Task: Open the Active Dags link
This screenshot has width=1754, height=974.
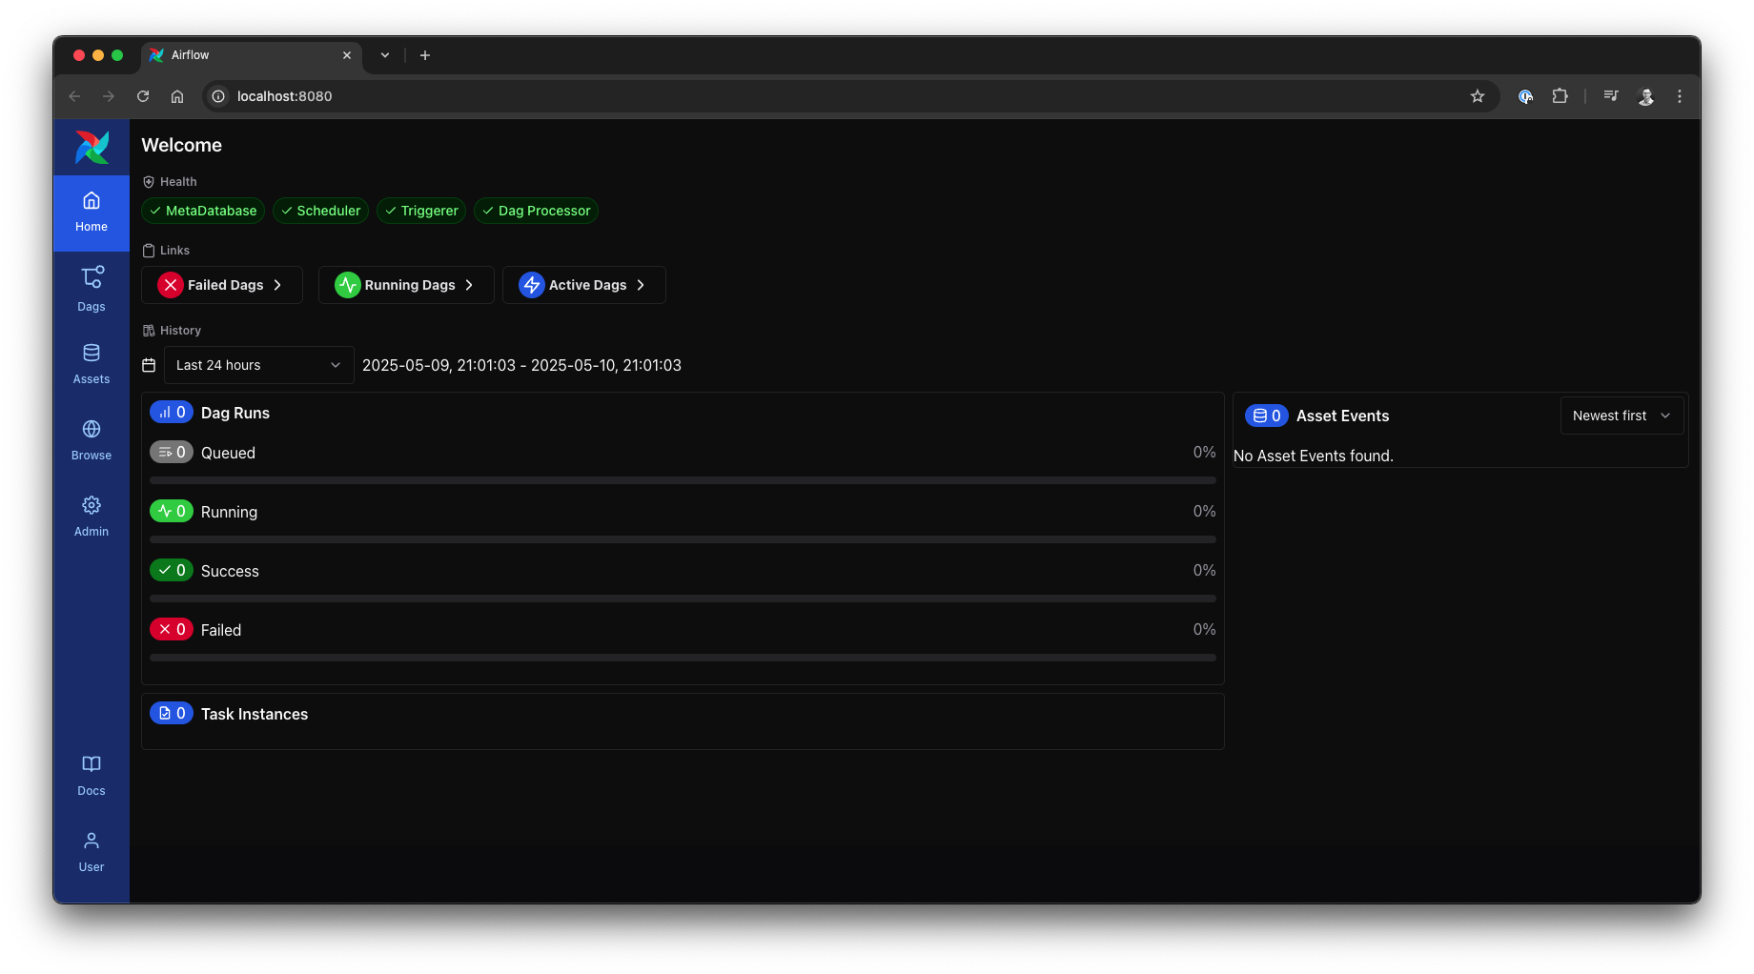Action: [x=583, y=284]
